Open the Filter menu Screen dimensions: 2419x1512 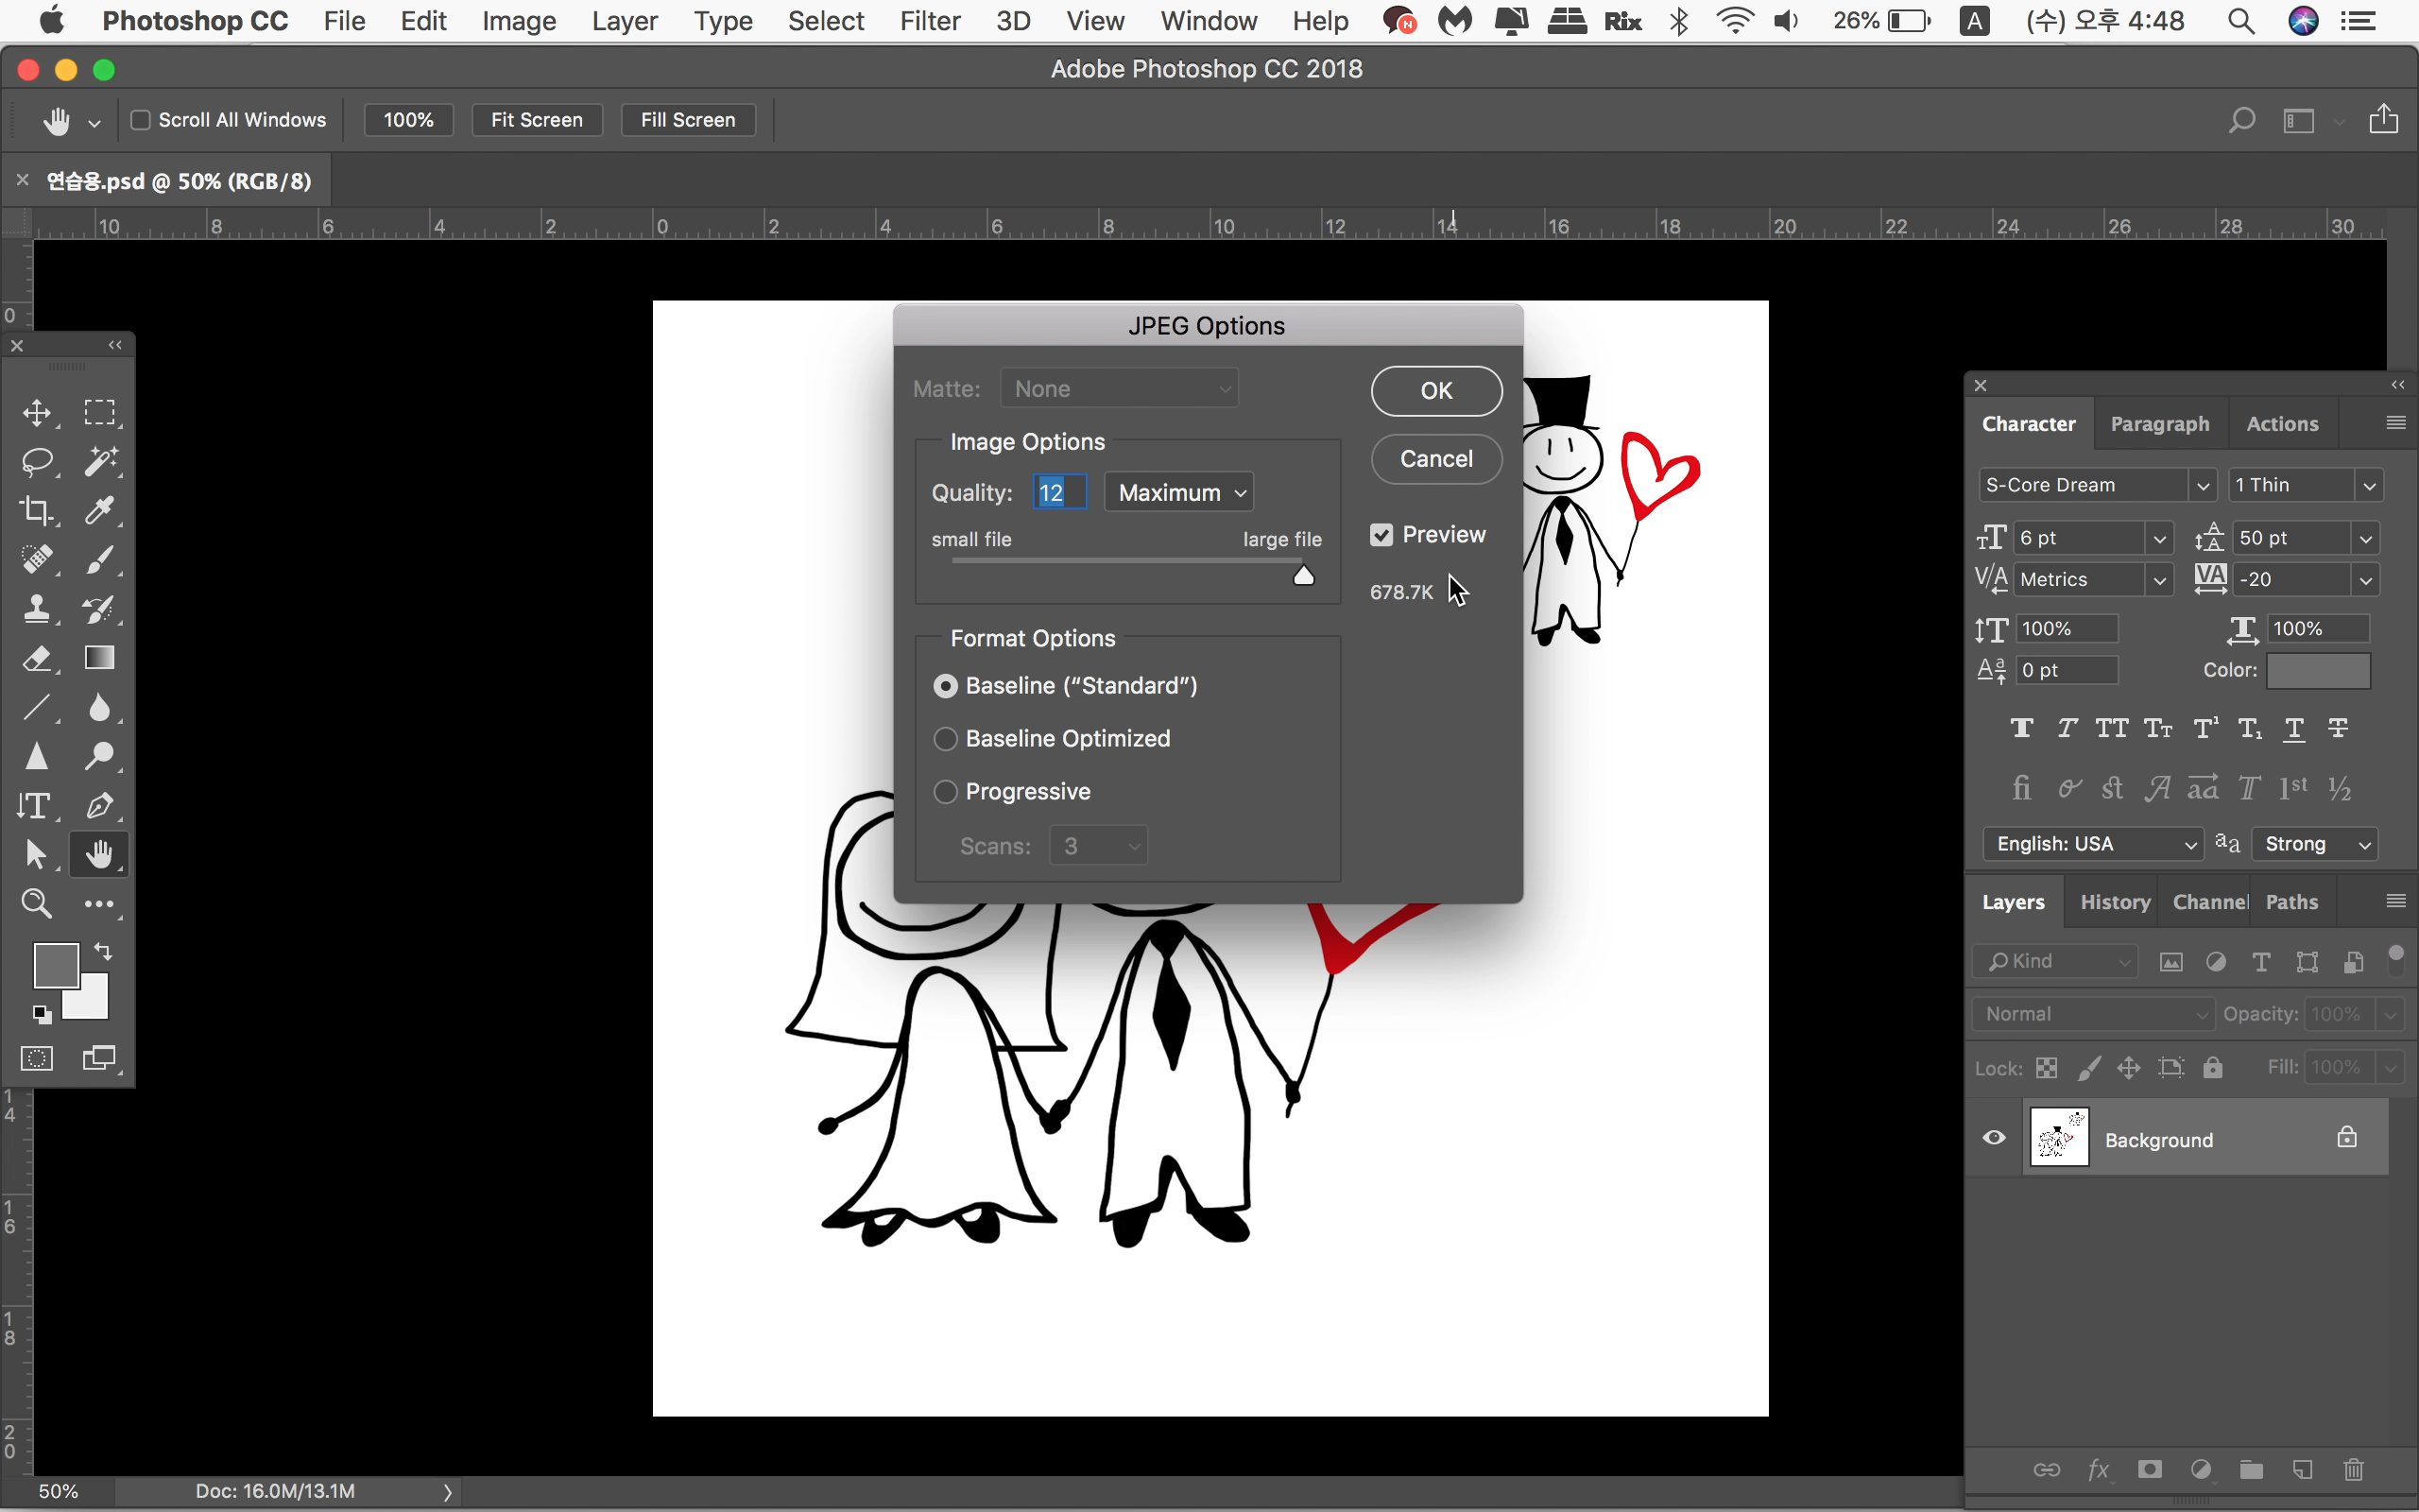click(929, 21)
